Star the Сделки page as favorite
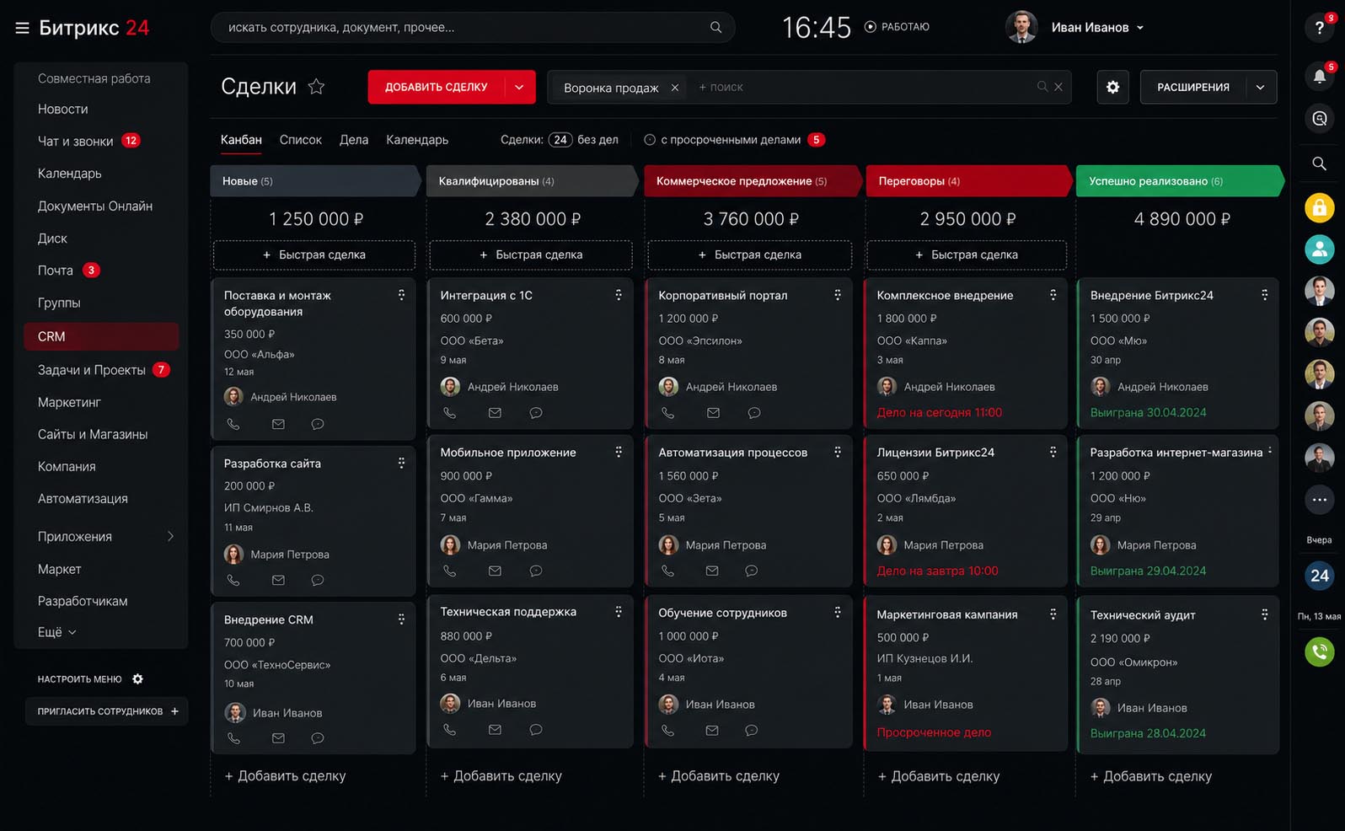The height and width of the screenshot is (831, 1345). tap(316, 86)
